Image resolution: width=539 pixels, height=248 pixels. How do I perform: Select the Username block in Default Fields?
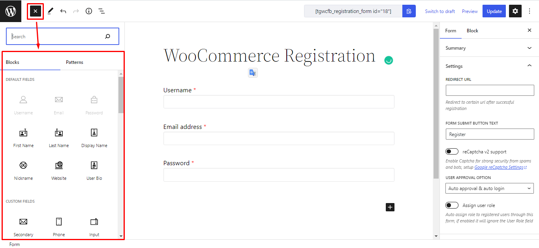click(x=23, y=104)
